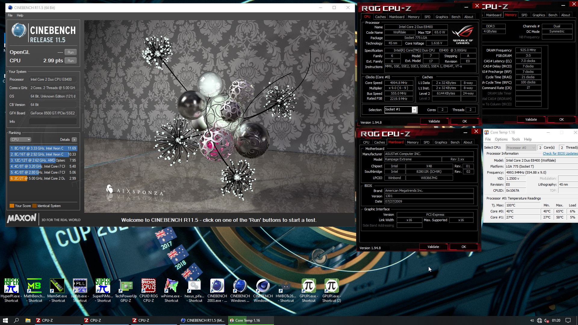Click the Info field in Cinebench
This screenshot has height=325, width=578.
click(x=53, y=122)
